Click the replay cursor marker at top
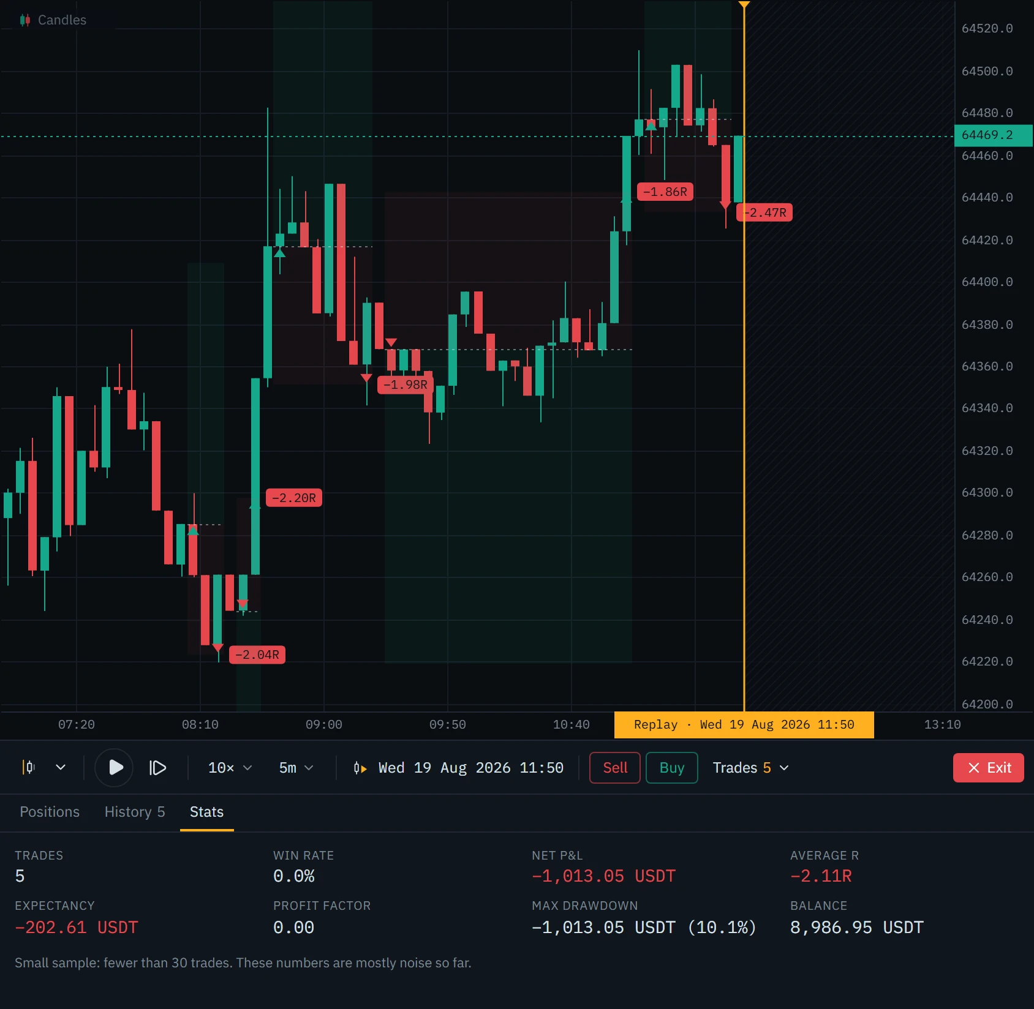 pyautogui.click(x=744, y=4)
